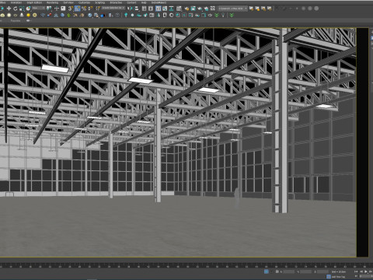Image resolution: width=373 pixels, height=280 pixels.
Task: Open the Graph Editors menu
Action: (x=34, y=2)
